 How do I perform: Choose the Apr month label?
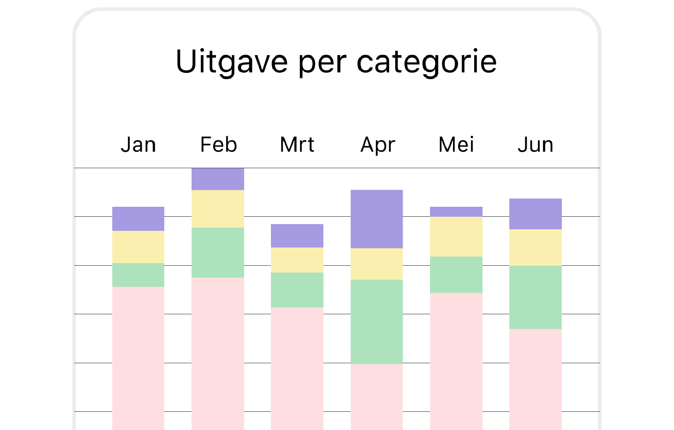[x=378, y=145]
